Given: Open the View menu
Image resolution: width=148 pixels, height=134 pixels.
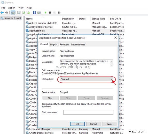Looking at the screenshot, I should [21, 8].
